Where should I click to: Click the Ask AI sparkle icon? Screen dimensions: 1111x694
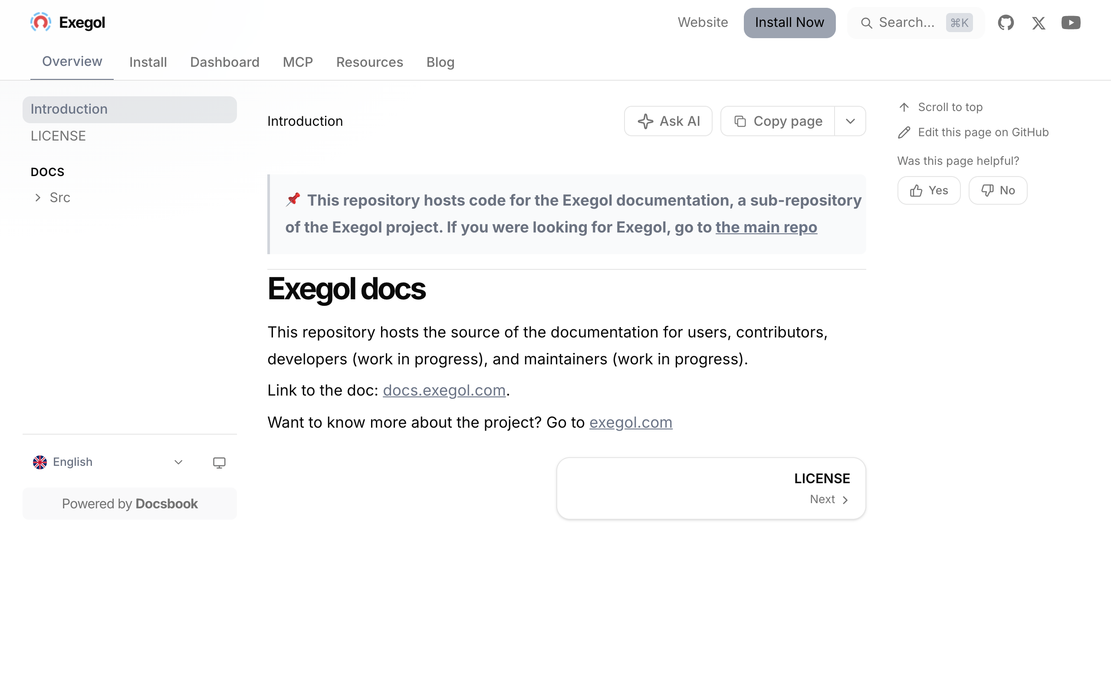tap(645, 121)
